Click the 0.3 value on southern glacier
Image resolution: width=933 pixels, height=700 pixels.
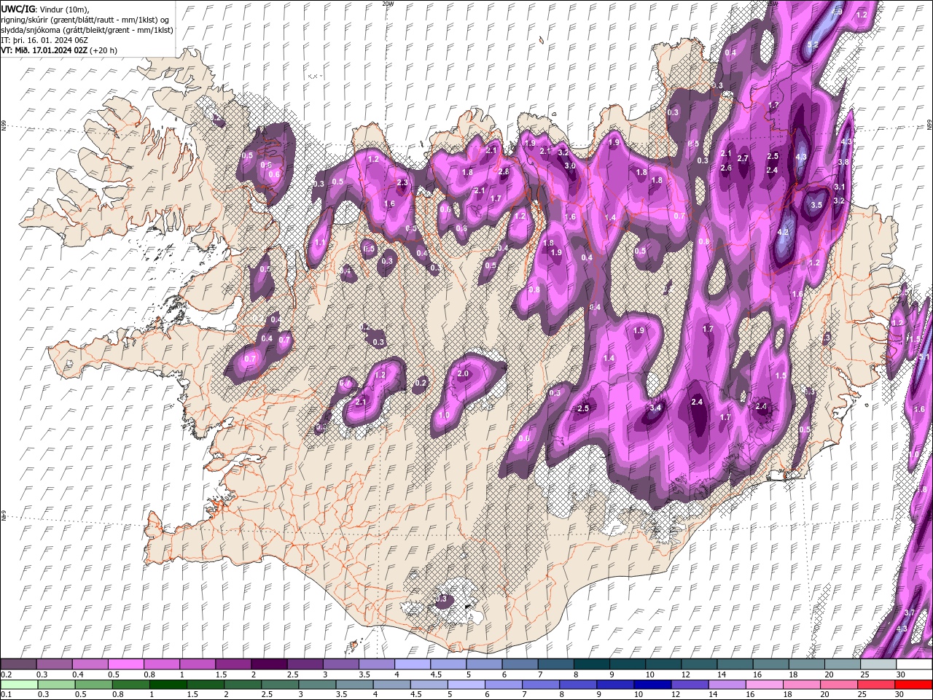point(441,599)
